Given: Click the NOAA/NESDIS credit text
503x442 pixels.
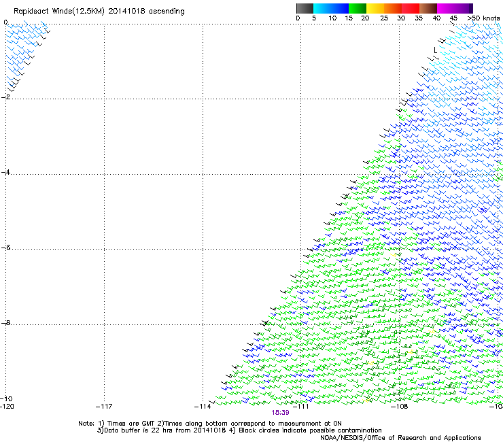Looking at the screenshot, I should point(400,438).
